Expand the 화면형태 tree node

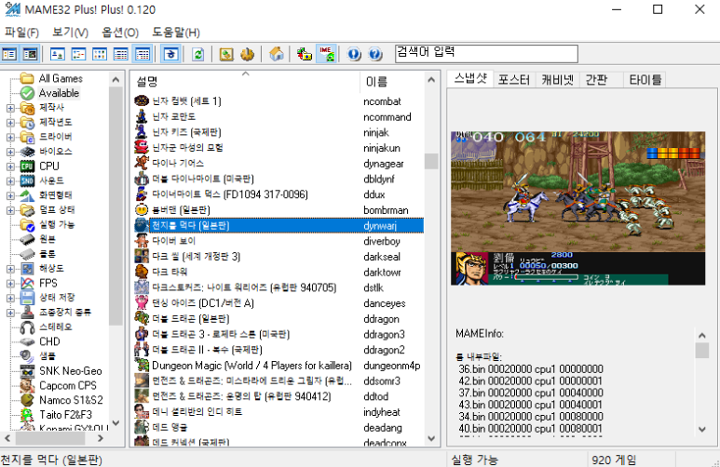pos(10,196)
